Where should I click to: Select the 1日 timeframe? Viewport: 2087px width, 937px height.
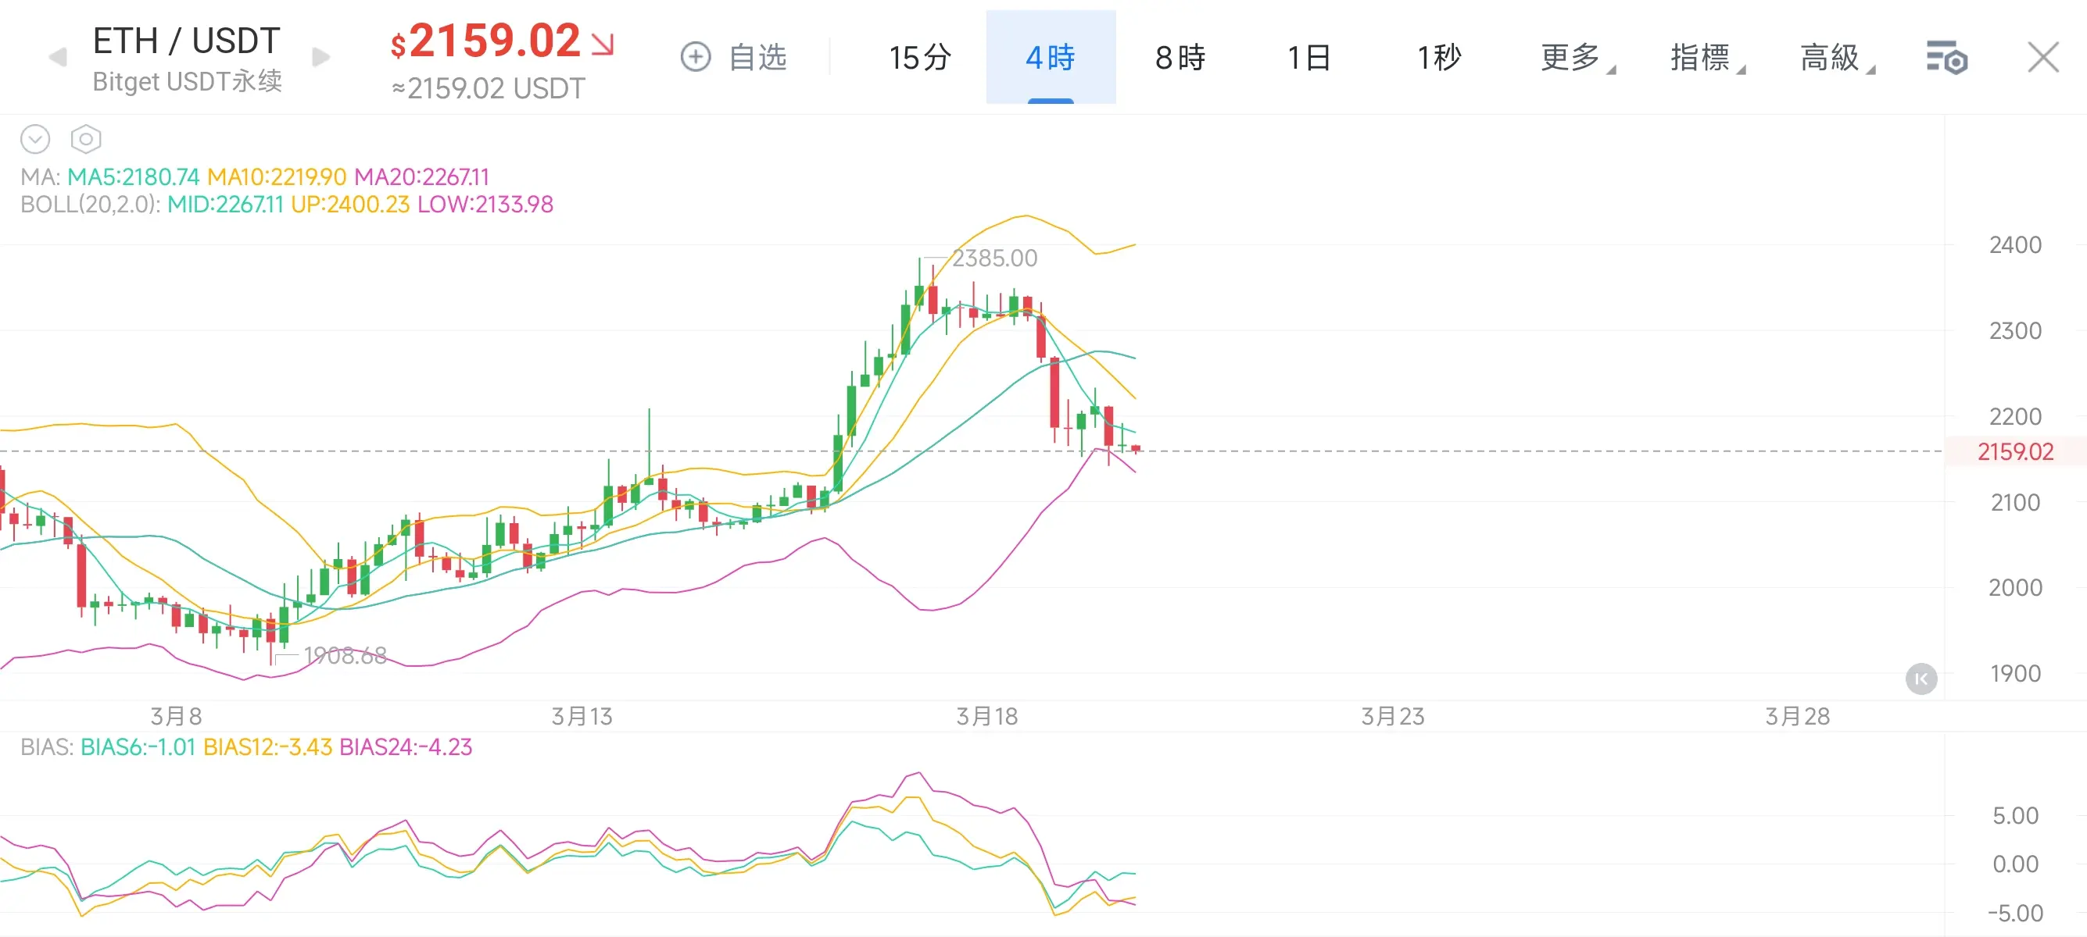[1308, 58]
